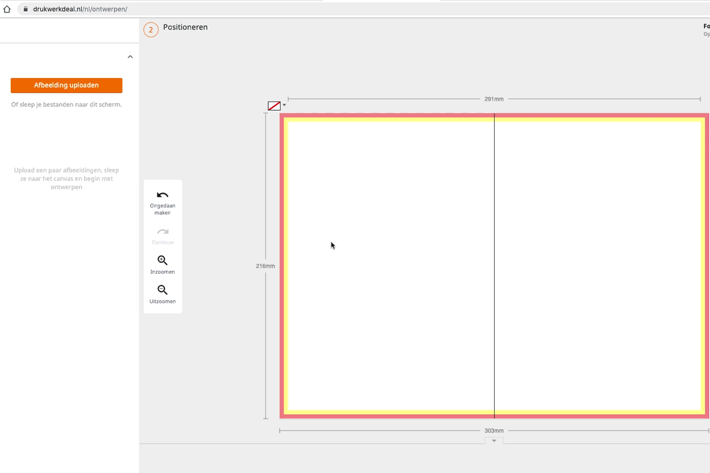Viewport: 710px width, 473px height.
Task: Click the 291mm width label
Action: (x=494, y=99)
